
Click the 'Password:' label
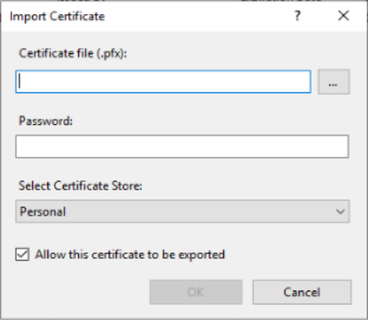point(46,121)
